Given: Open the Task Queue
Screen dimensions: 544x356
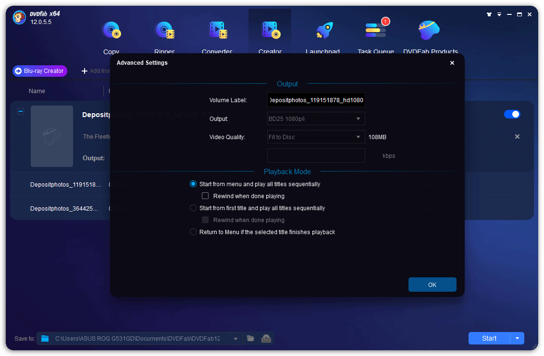Looking at the screenshot, I should coord(376,36).
